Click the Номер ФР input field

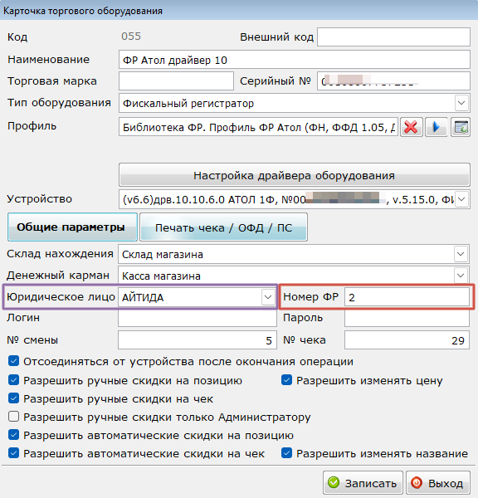407,297
